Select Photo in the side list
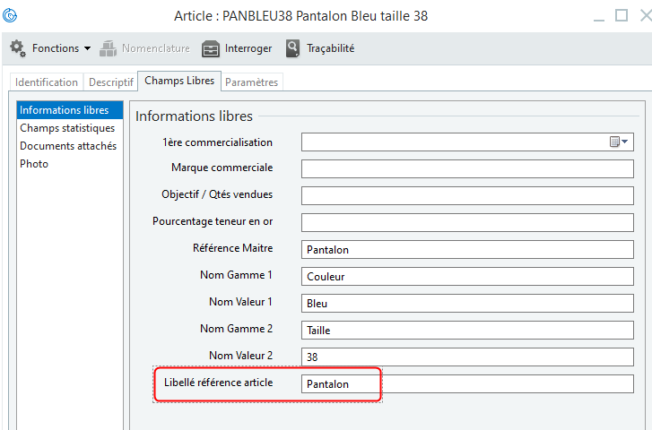 (34, 164)
